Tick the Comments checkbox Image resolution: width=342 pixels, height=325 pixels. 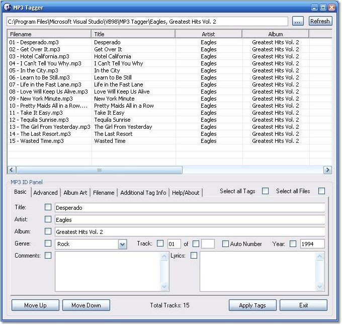[x=48, y=256]
